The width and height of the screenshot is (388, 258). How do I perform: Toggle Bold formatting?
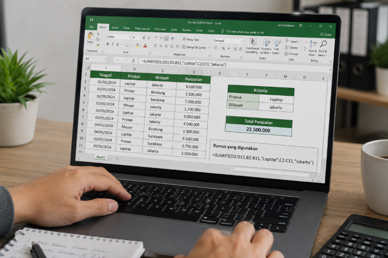(x=108, y=44)
